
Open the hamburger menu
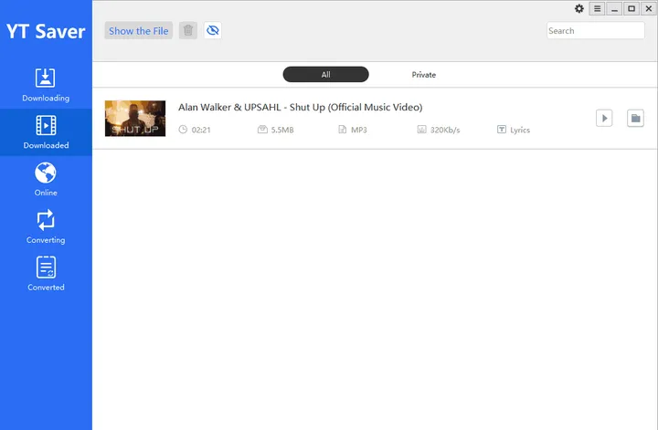click(x=597, y=9)
